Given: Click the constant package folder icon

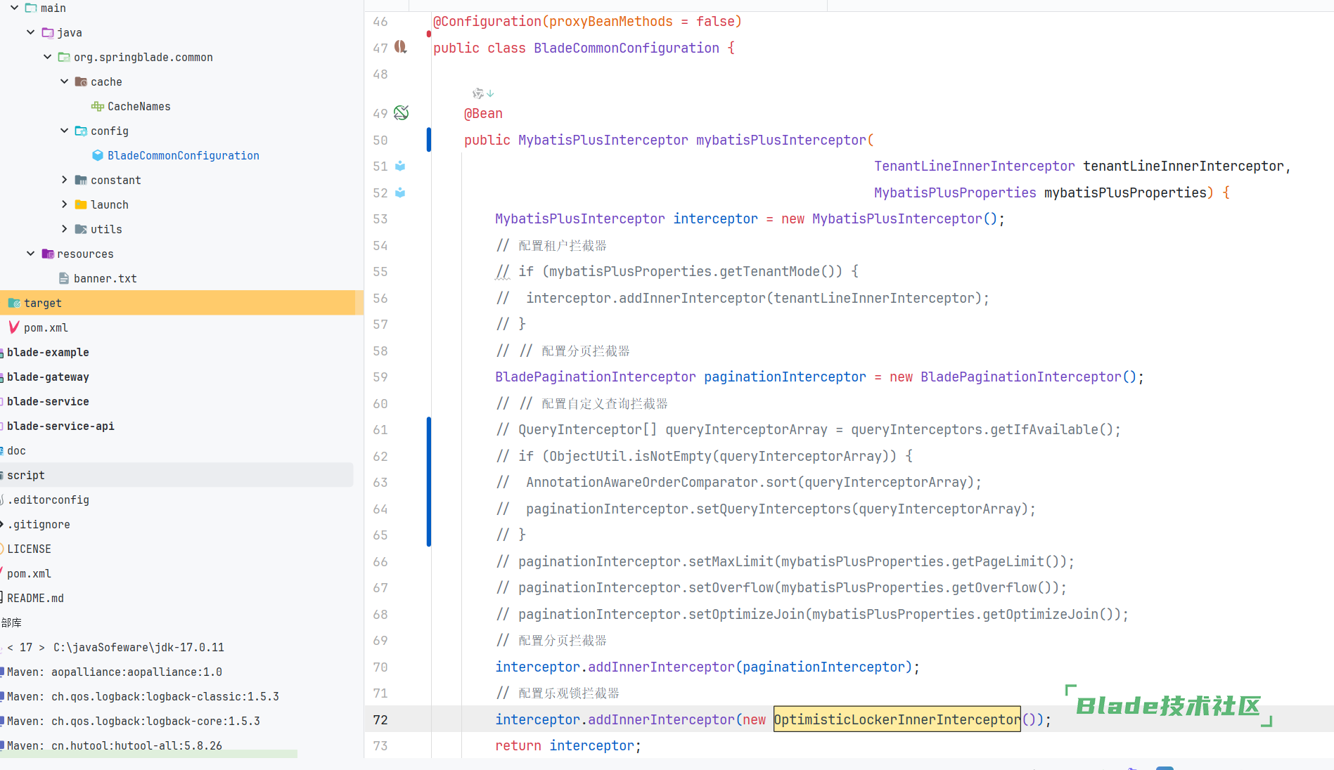Looking at the screenshot, I should [x=81, y=180].
